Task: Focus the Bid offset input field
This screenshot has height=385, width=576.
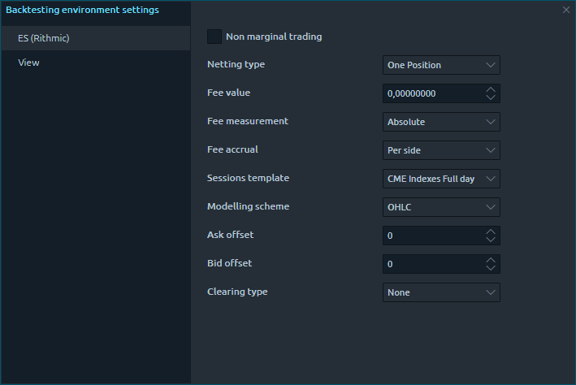Action: [431, 264]
